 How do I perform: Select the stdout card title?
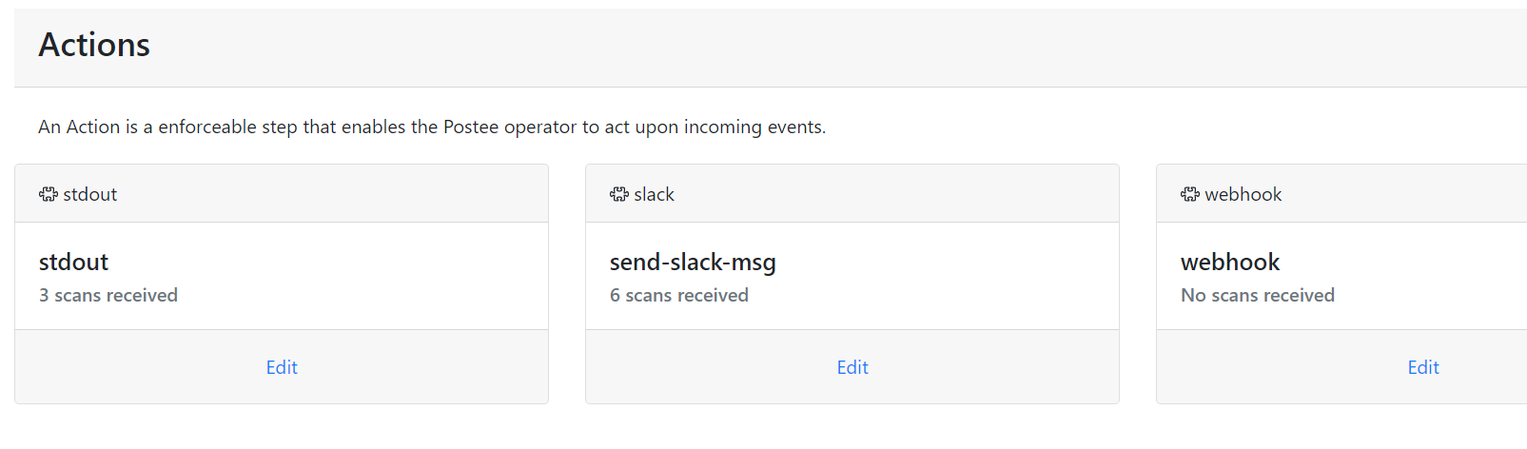pos(73,262)
